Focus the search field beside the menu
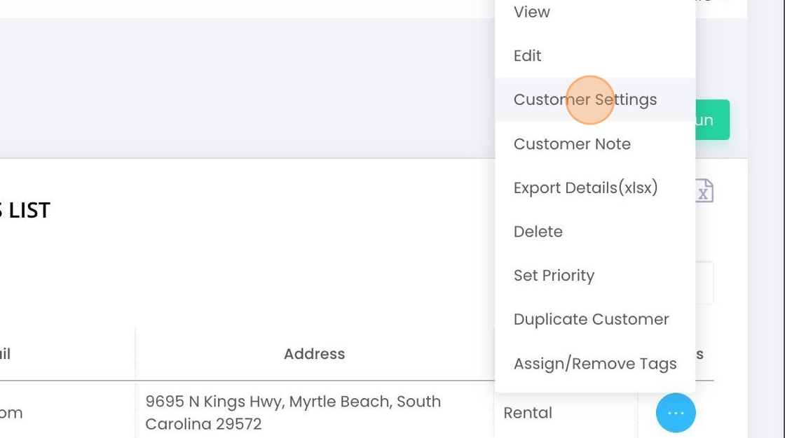The width and height of the screenshot is (785, 438). point(704,283)
